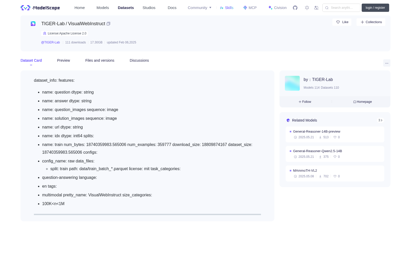
Task: Click the Homepage house icon
Action: [x=355, y=102]
